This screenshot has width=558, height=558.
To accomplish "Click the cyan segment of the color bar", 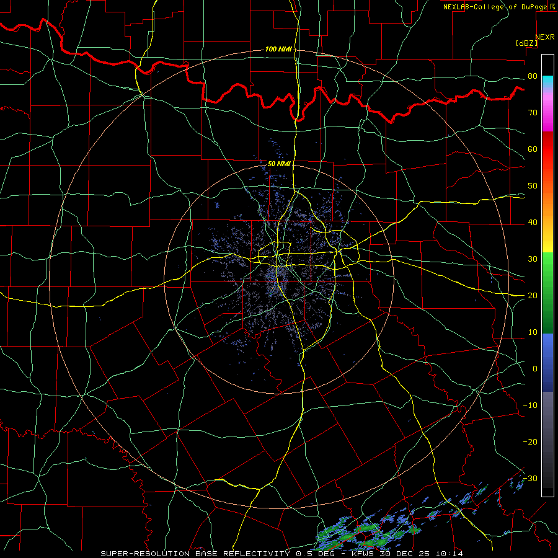I will click(x=547, y=81).
